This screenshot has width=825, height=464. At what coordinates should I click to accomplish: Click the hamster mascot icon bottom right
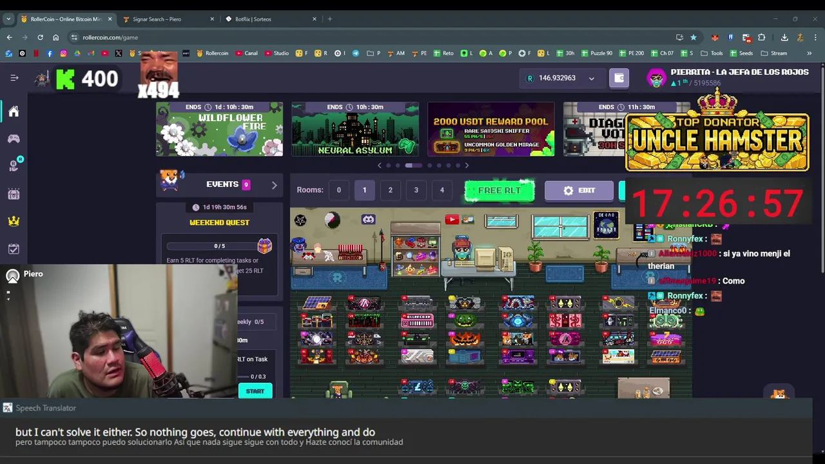tap(779, 393)
